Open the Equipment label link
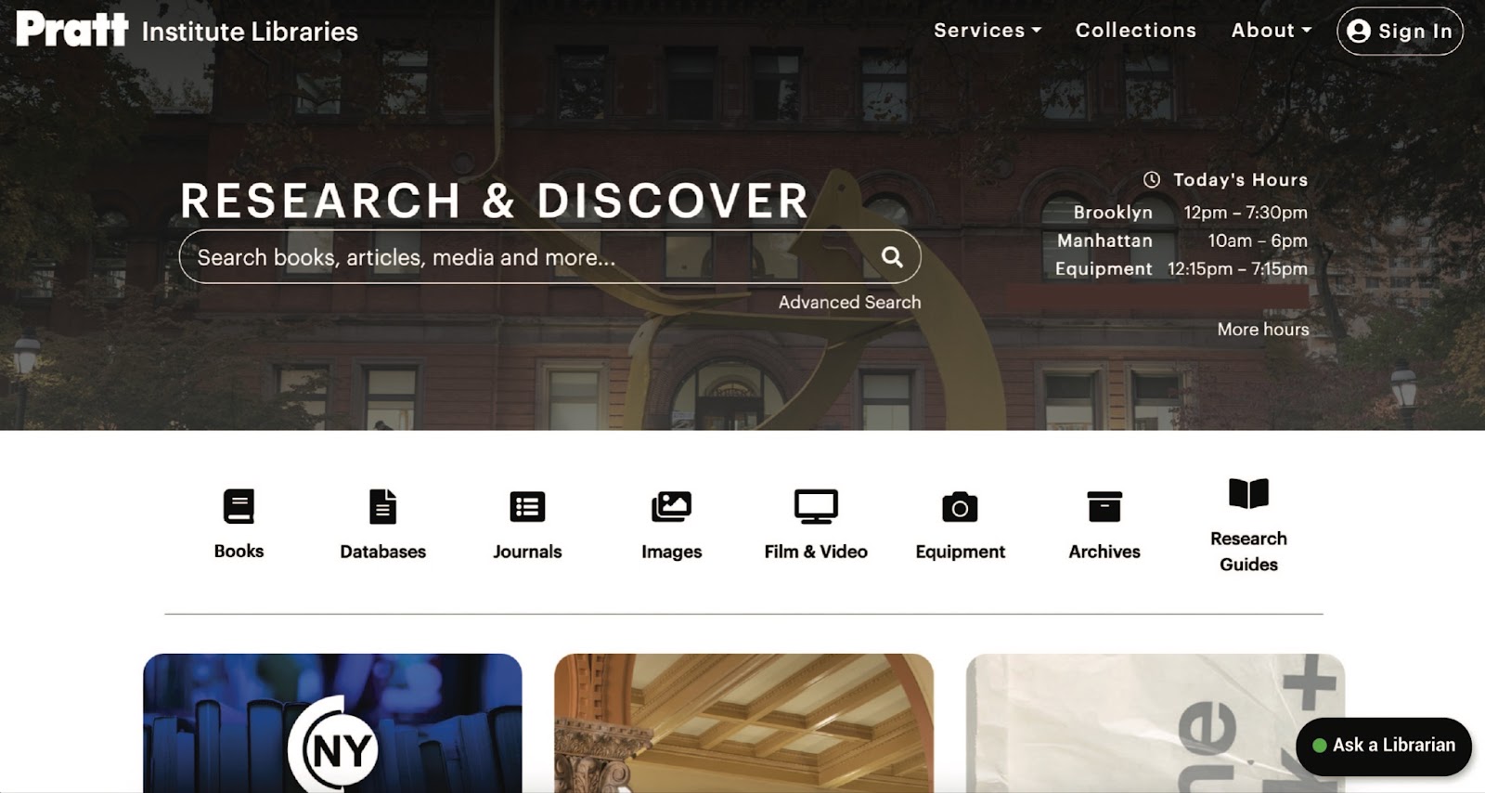This screenshot has width=1485, height=793. (x=960, y=552)
